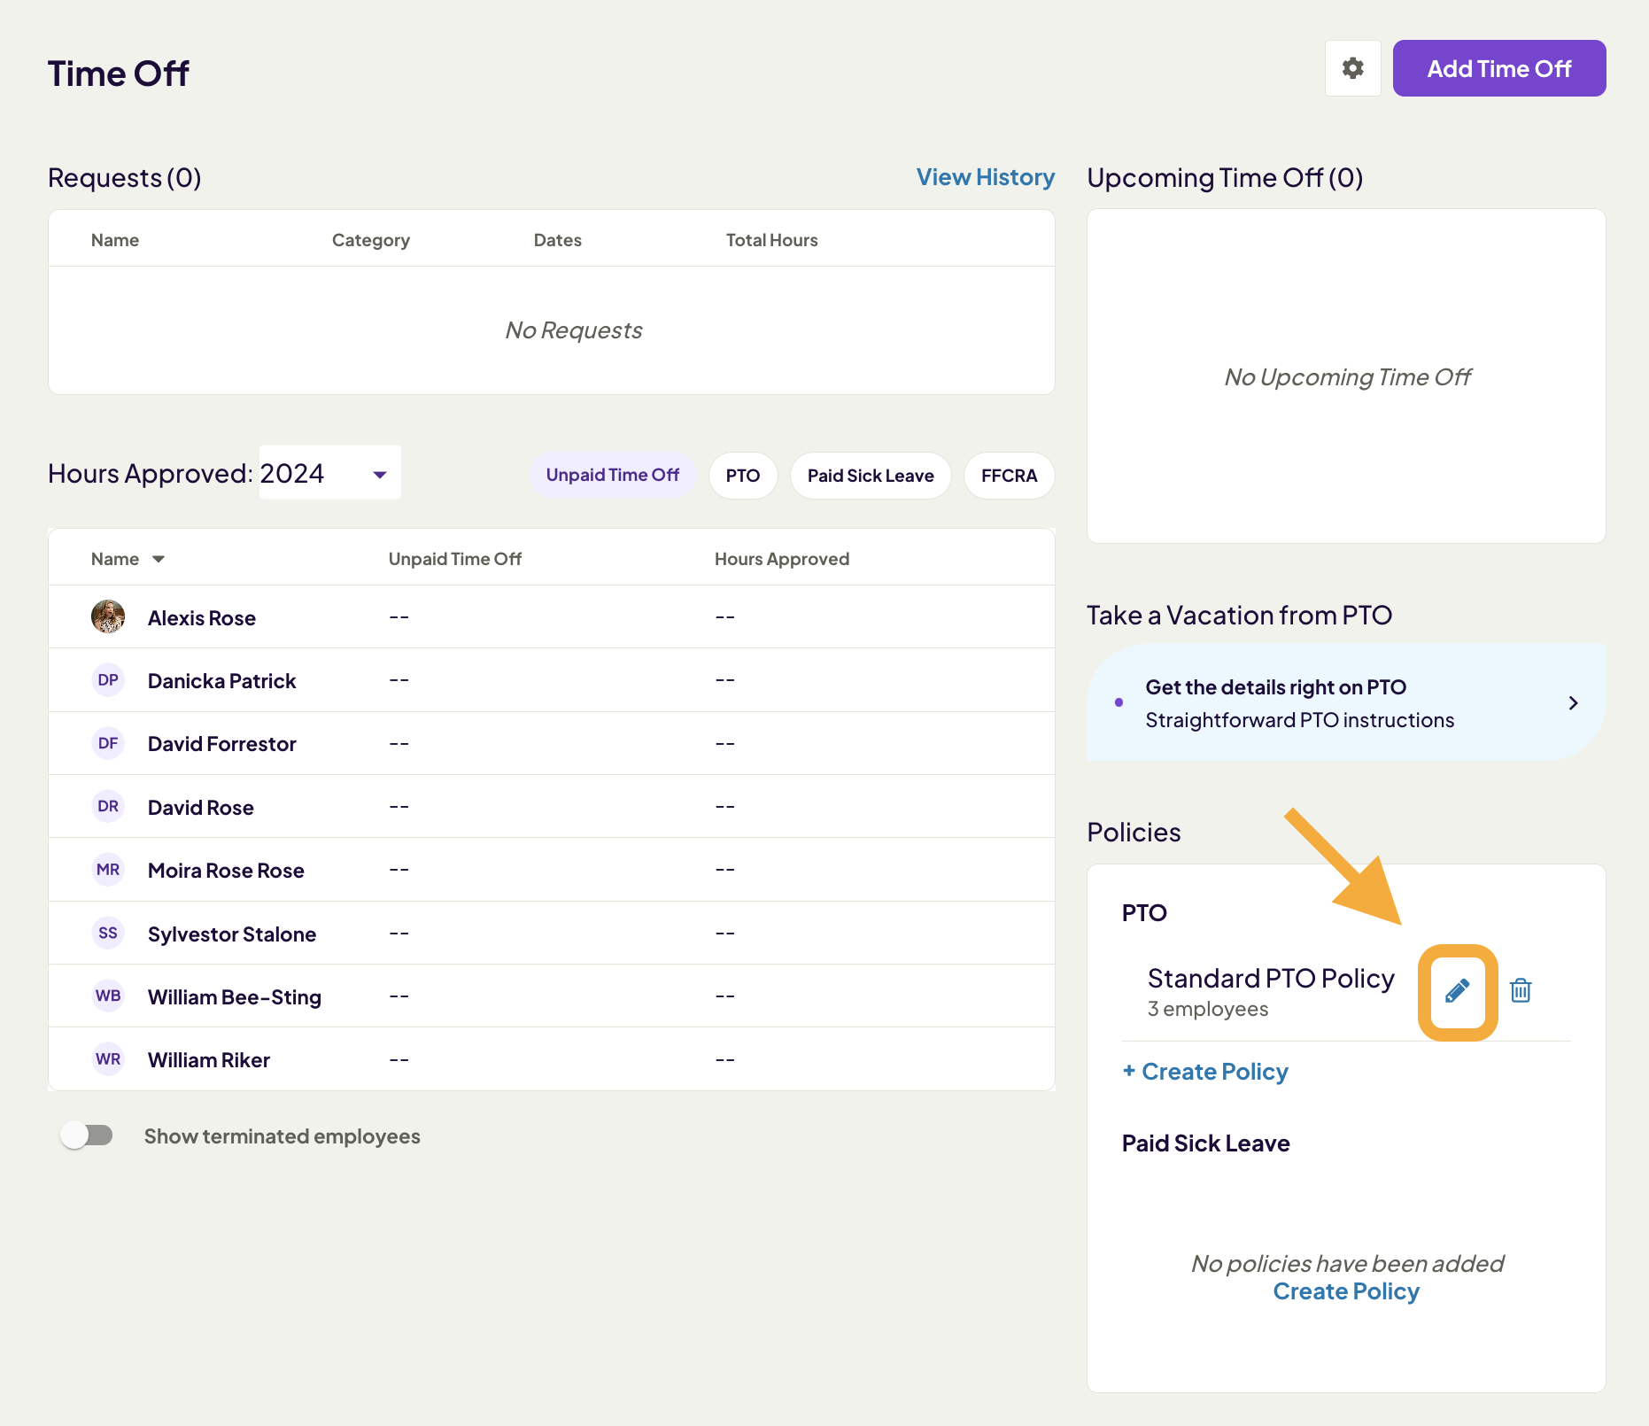Switch to the PTO filter tab
The width and height of the screenshot is (1649, 1426).
click(742, 476)
